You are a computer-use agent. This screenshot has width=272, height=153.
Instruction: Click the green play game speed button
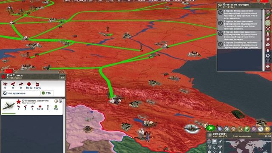(x=211, y=128)
